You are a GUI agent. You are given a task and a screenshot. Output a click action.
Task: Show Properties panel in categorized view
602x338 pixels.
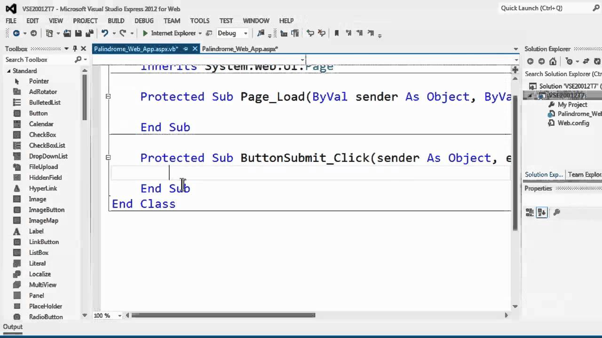point(530,213)
